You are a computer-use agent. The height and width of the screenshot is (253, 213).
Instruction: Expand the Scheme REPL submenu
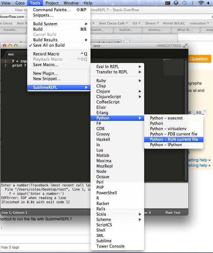117,220
